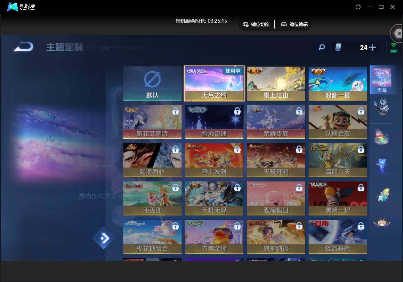Select the 踏浪同心 theme card
Viewport: 403px width, 282px height.
(152, 160)
